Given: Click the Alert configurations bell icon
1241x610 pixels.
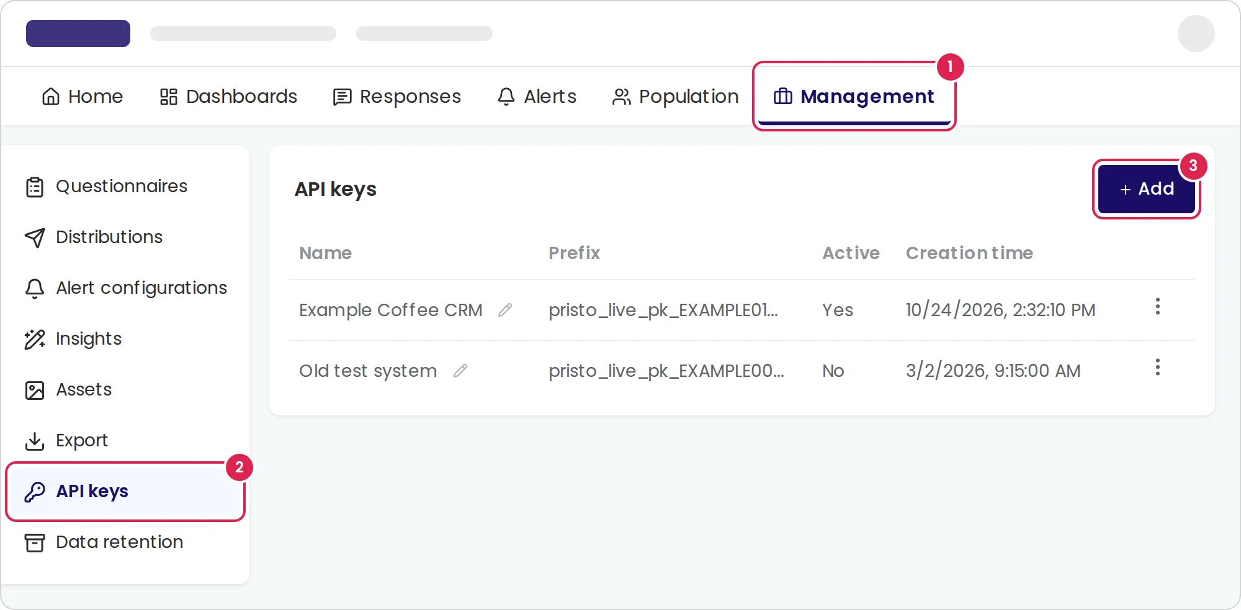Looking at the screenshot, I should point(35,288).
